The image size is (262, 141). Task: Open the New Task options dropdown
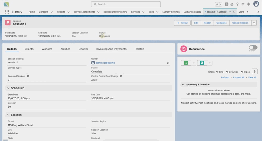click(194, 63)
